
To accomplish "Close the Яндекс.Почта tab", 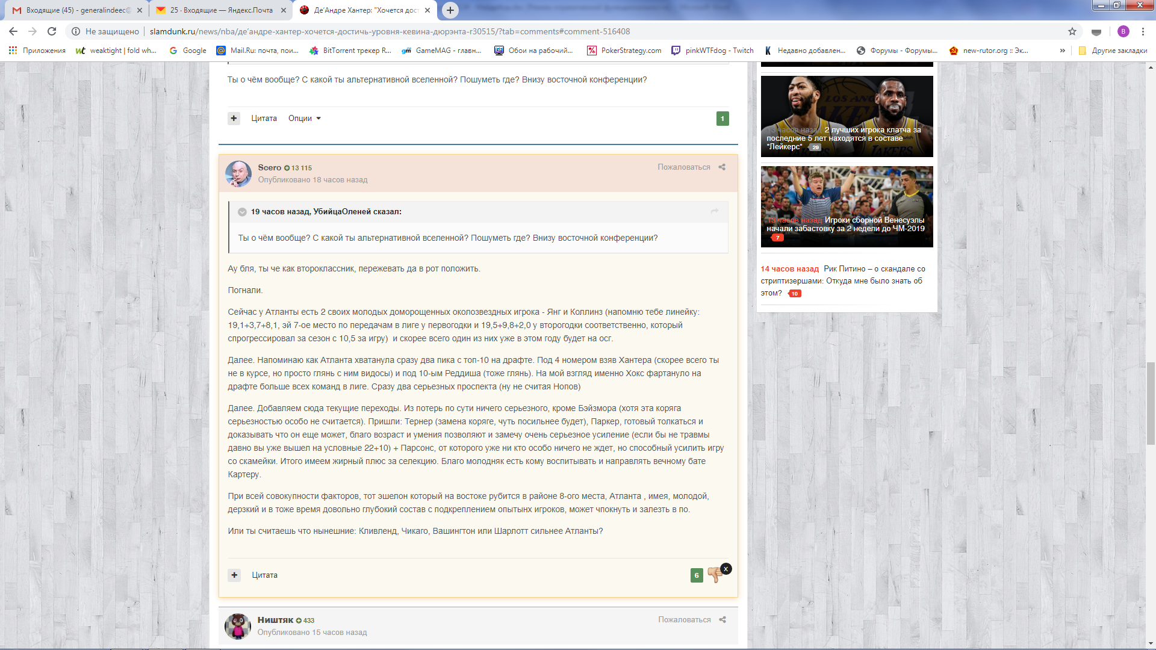I will (284, 10).
